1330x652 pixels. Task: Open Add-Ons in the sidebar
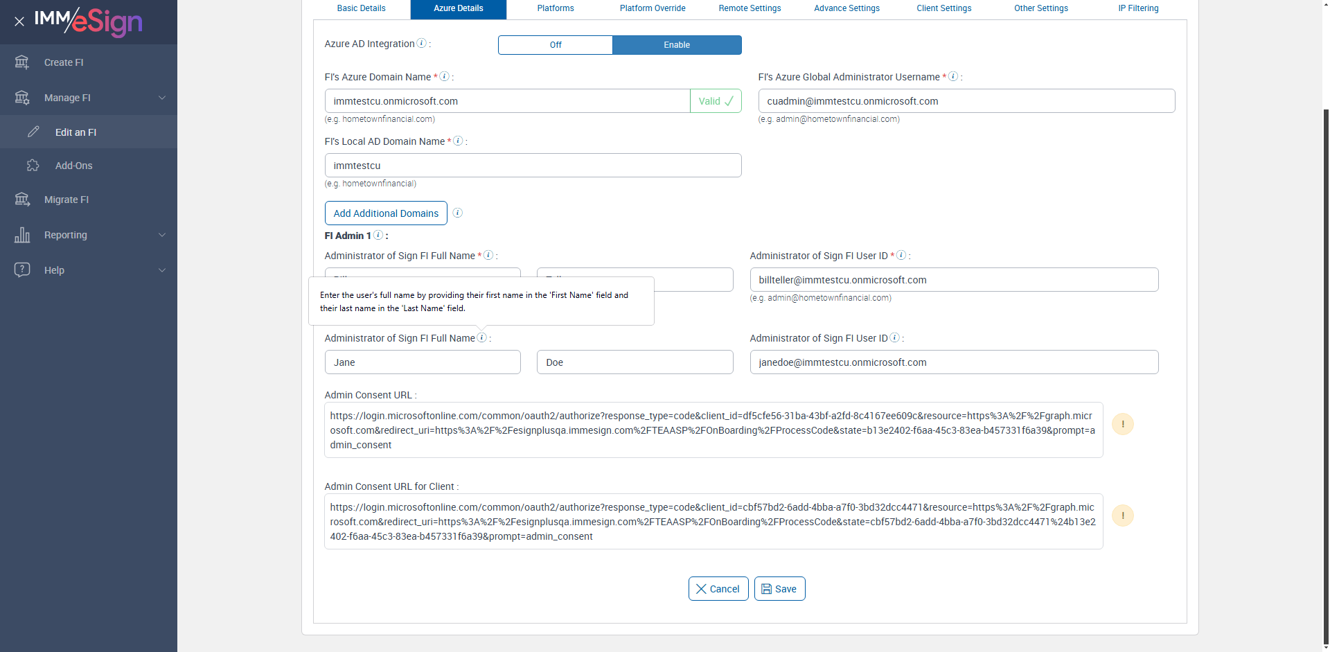coord(89,166)
